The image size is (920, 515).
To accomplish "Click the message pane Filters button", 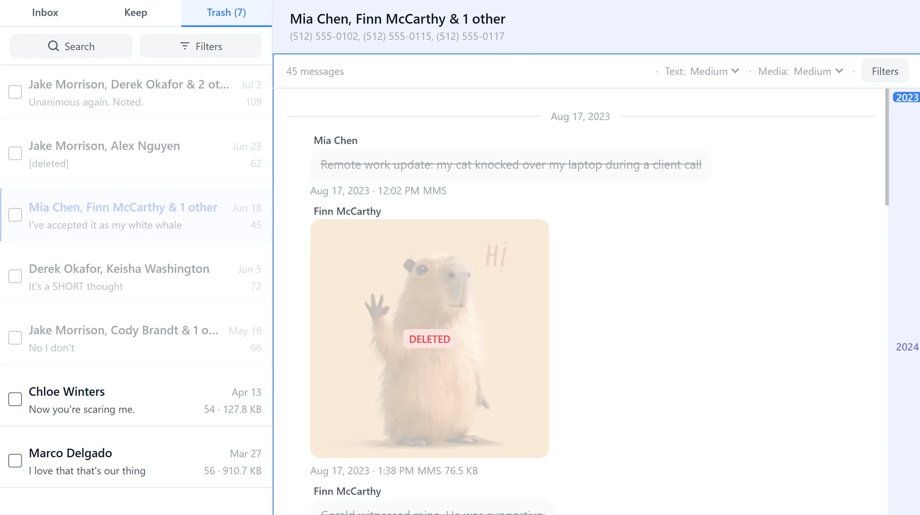I will [885, 71].
